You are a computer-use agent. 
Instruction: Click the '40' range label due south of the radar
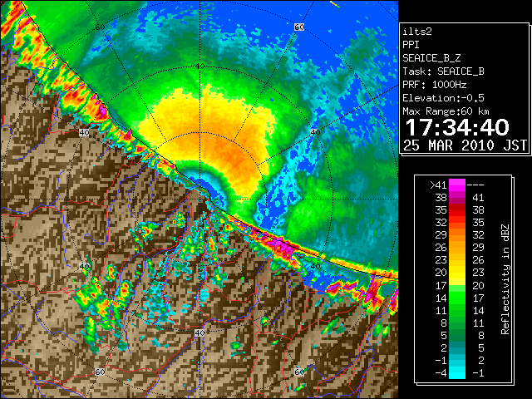point(199,332)
